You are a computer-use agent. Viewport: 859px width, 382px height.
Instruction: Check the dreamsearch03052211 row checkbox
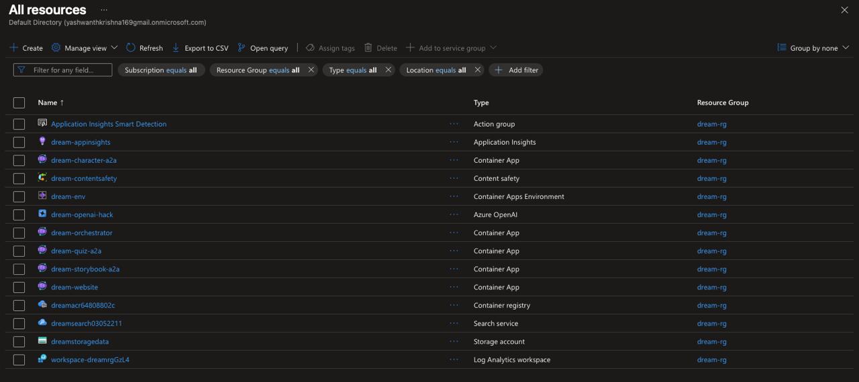point(19,323)
